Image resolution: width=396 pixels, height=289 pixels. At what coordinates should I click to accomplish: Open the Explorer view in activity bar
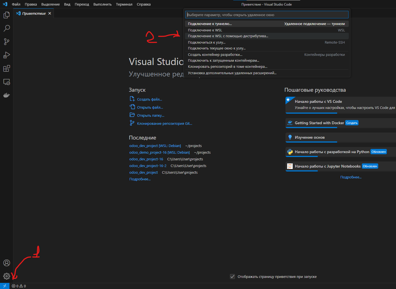(6, 15)
